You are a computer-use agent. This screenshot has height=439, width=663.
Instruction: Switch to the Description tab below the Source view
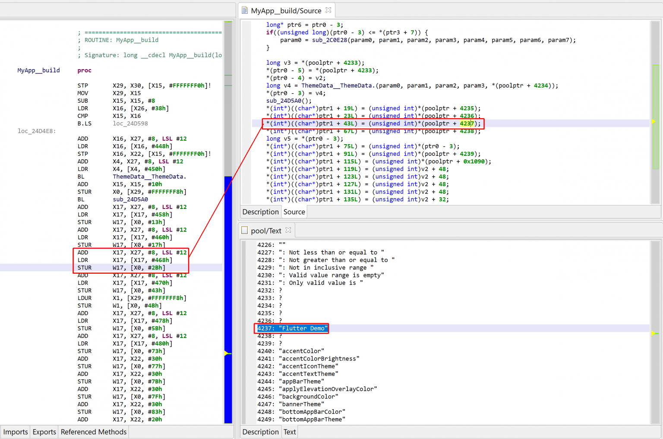[260, 212]
